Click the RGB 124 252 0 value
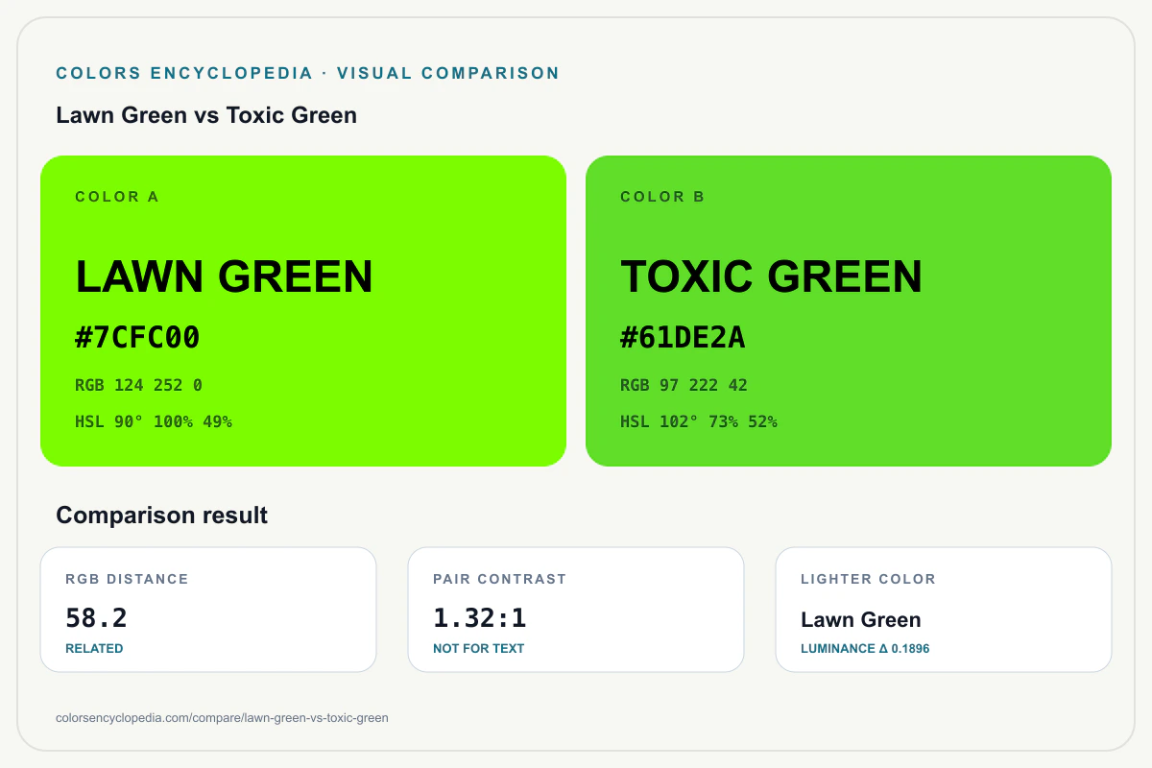This screenshot has height=768, width=1152. (138, 386)
